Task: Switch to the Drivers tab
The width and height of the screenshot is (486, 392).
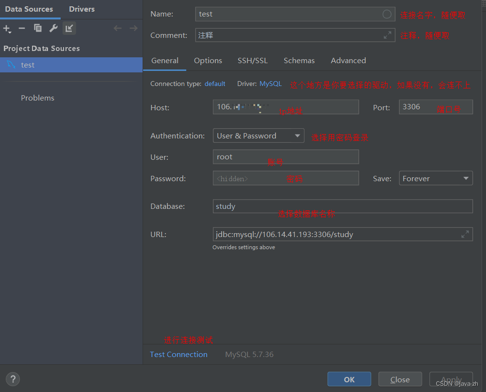Action: pyautogui.click(x=81, y=9)
